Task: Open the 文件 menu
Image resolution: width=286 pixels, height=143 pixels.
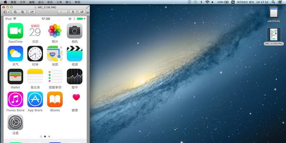Action: coord(23,2)
